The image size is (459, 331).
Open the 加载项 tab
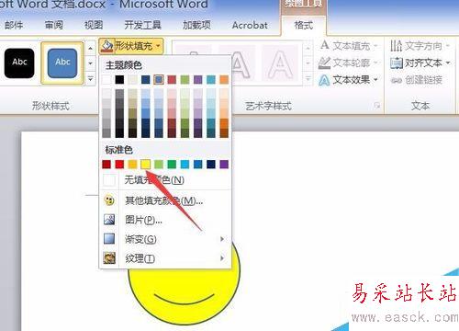point(196,25)
